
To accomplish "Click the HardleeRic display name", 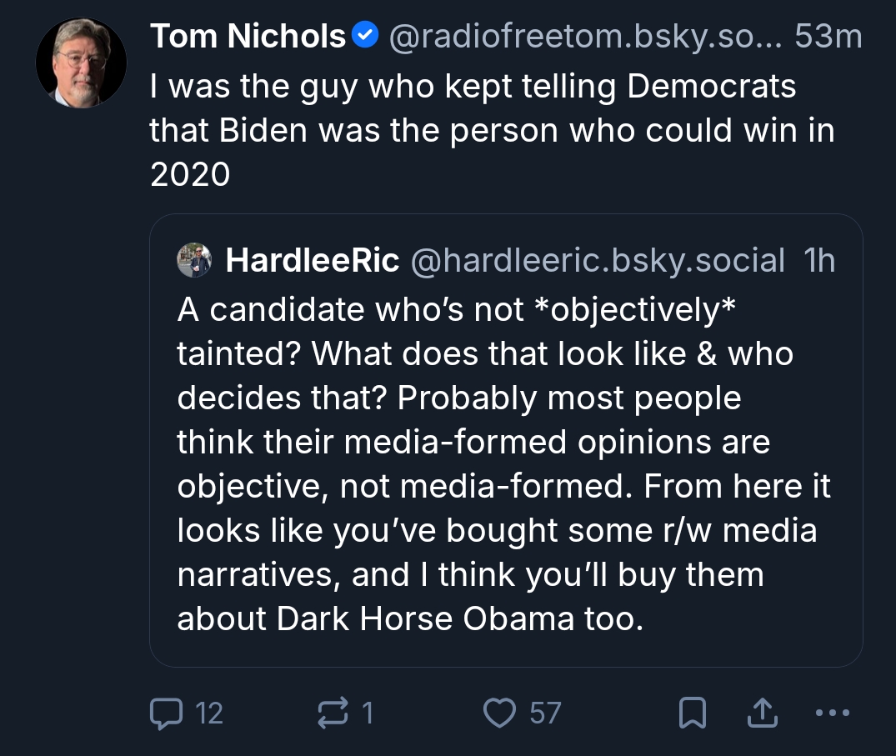I will click(313, 261).
